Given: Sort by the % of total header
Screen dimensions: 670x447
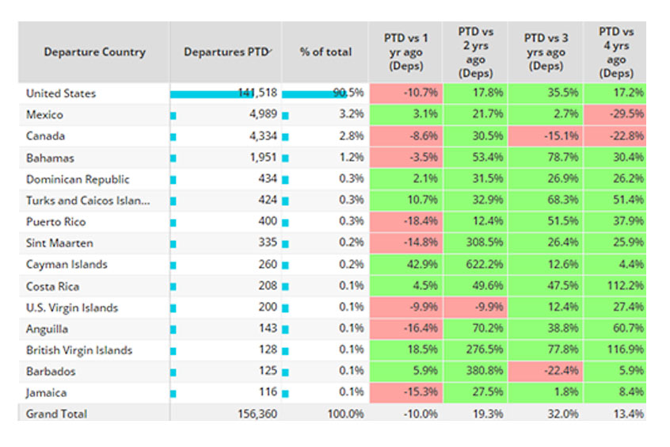Looking at the screenshot, I should (x=325, y=52).
